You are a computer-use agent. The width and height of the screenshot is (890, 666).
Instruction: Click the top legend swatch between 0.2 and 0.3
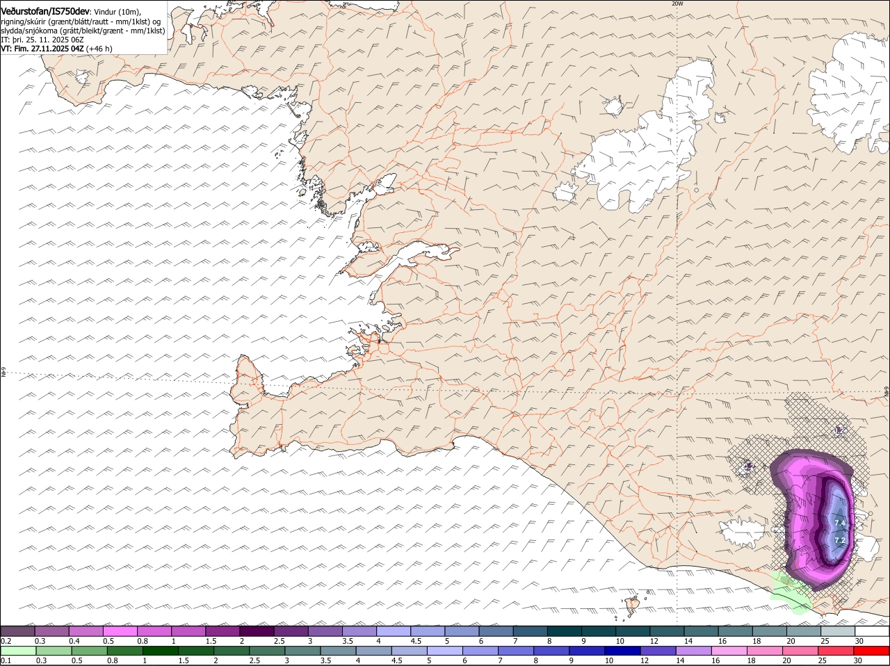click(x=17, y=631)
